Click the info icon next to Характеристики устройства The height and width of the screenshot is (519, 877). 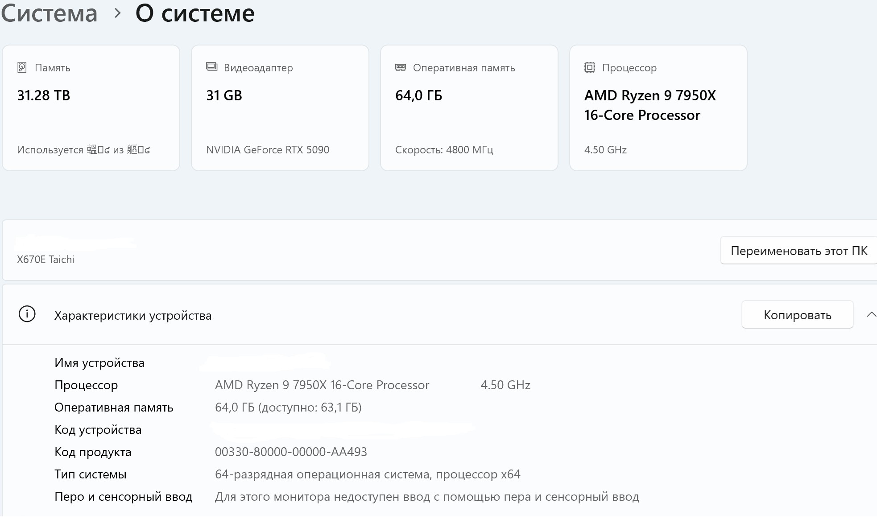tap(27, 314)
